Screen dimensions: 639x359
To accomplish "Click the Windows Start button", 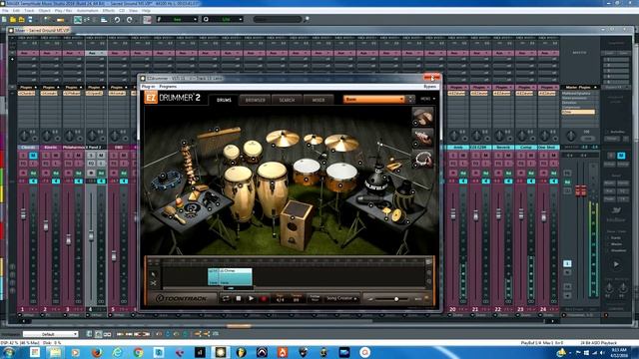I will pyautogui.click(x=9, y=352).
